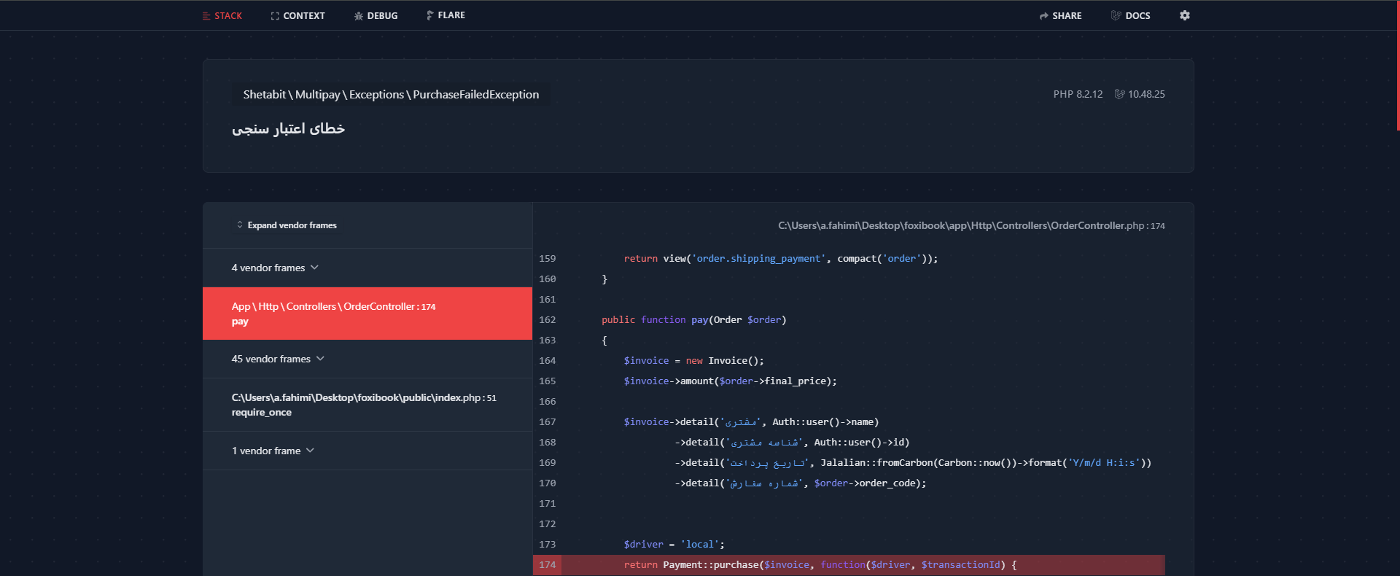The width and height of the screenshot is (1400, 576).
Task: Click line number 162
Action: pos(548,320)
